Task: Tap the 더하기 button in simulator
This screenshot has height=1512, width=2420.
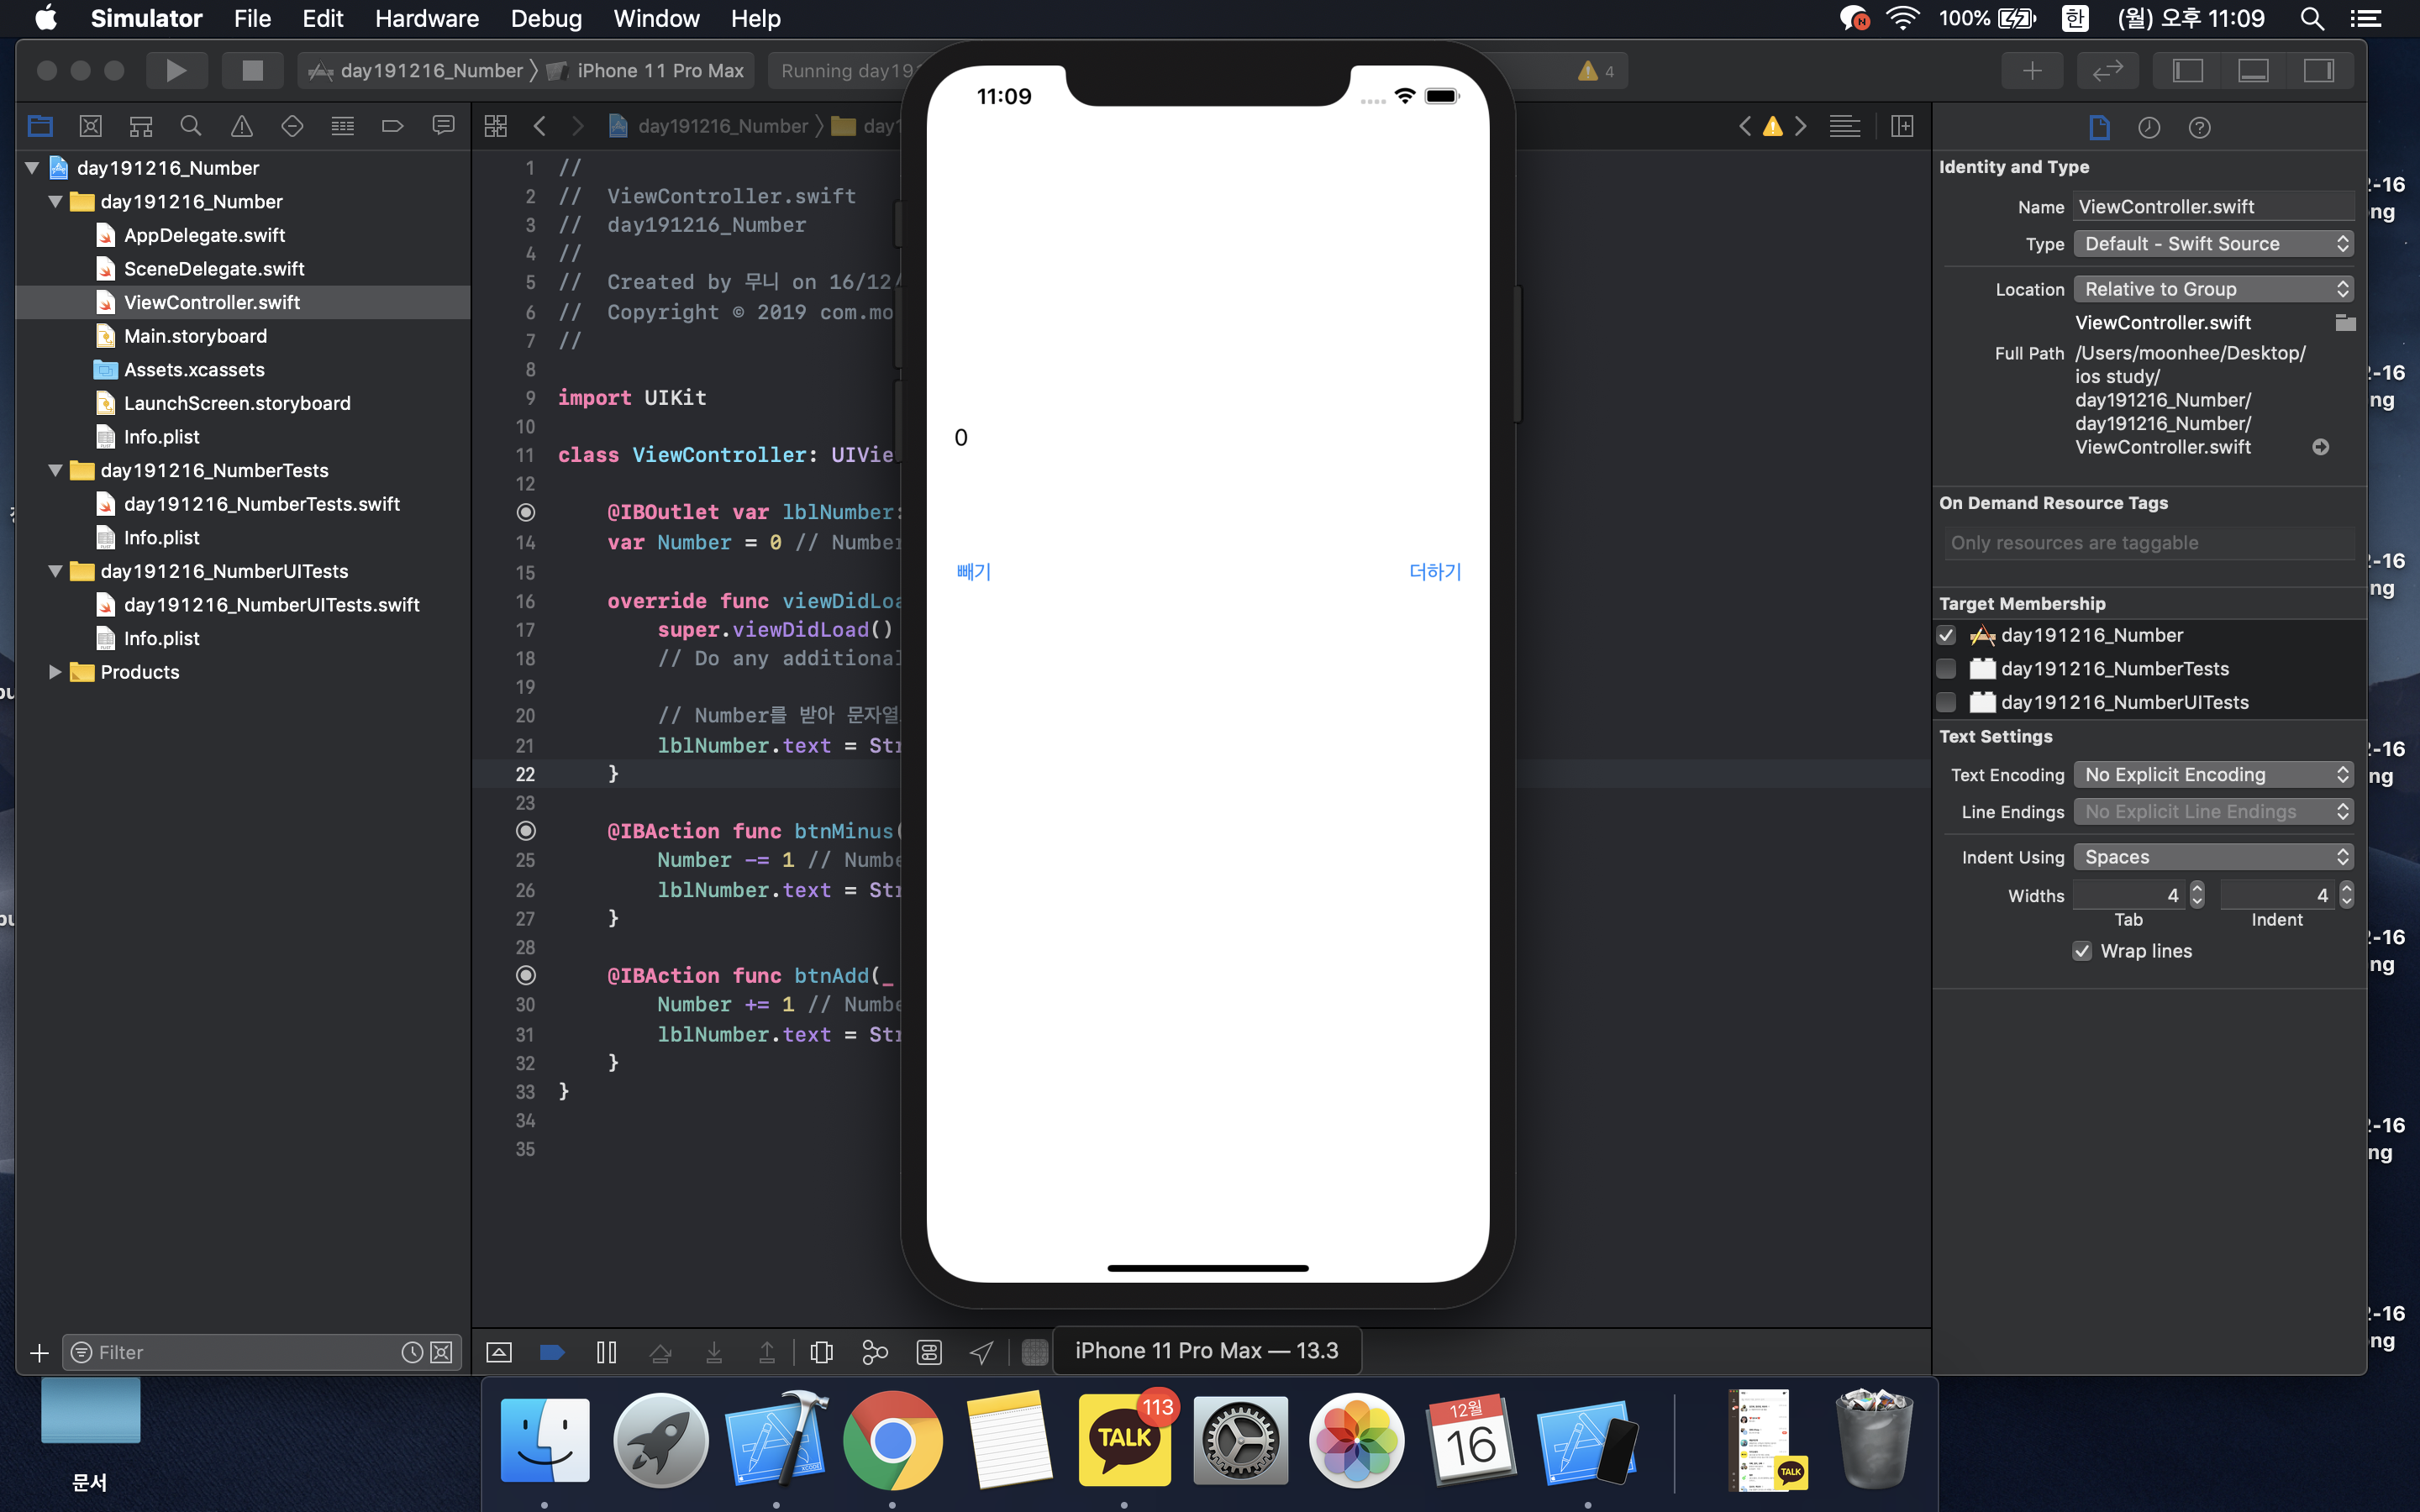Action: coord(1435,571)
